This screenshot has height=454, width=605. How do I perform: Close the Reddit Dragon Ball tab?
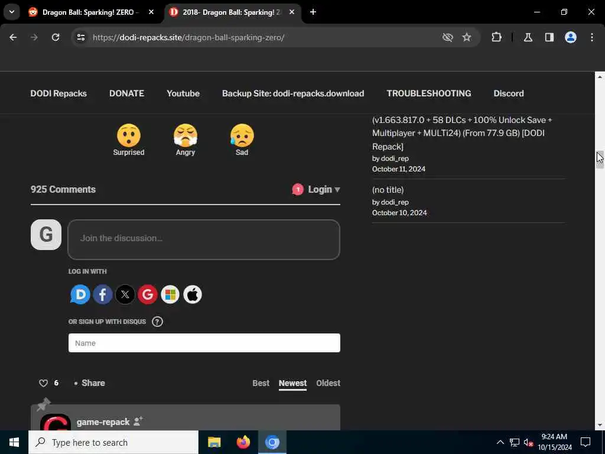[x=151, y=12]
